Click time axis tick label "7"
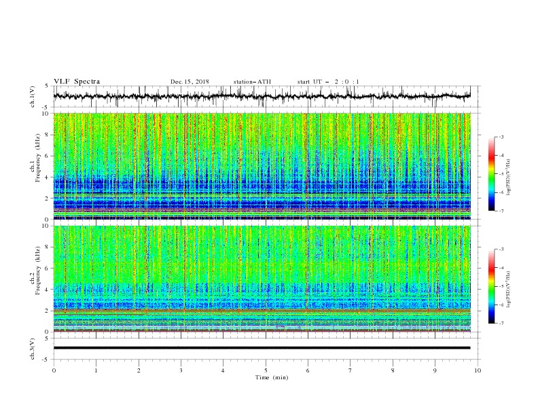Viewport: 538px width, 416px height. point(351,370)
